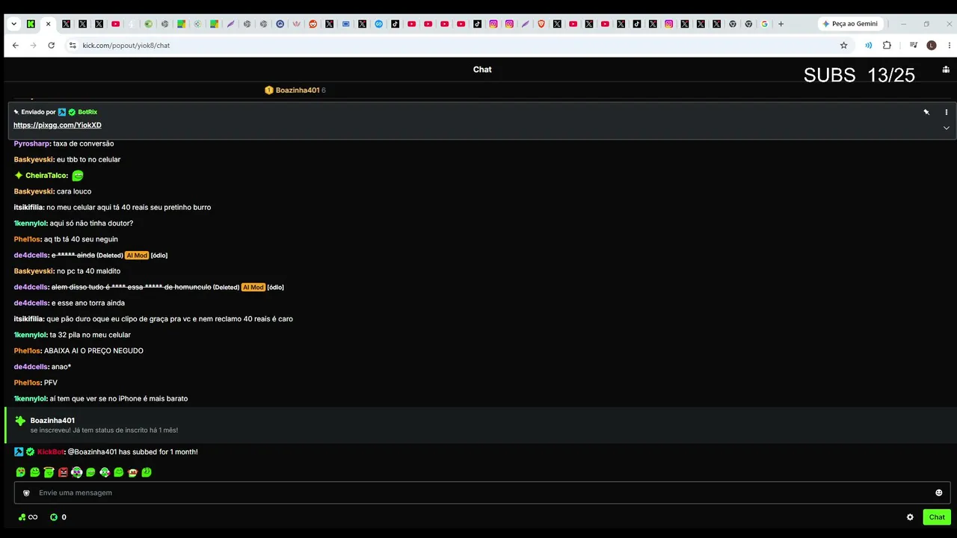Open Boazinha401 subscription notice name
Screen dimensions: 957x538
point(52,421)
